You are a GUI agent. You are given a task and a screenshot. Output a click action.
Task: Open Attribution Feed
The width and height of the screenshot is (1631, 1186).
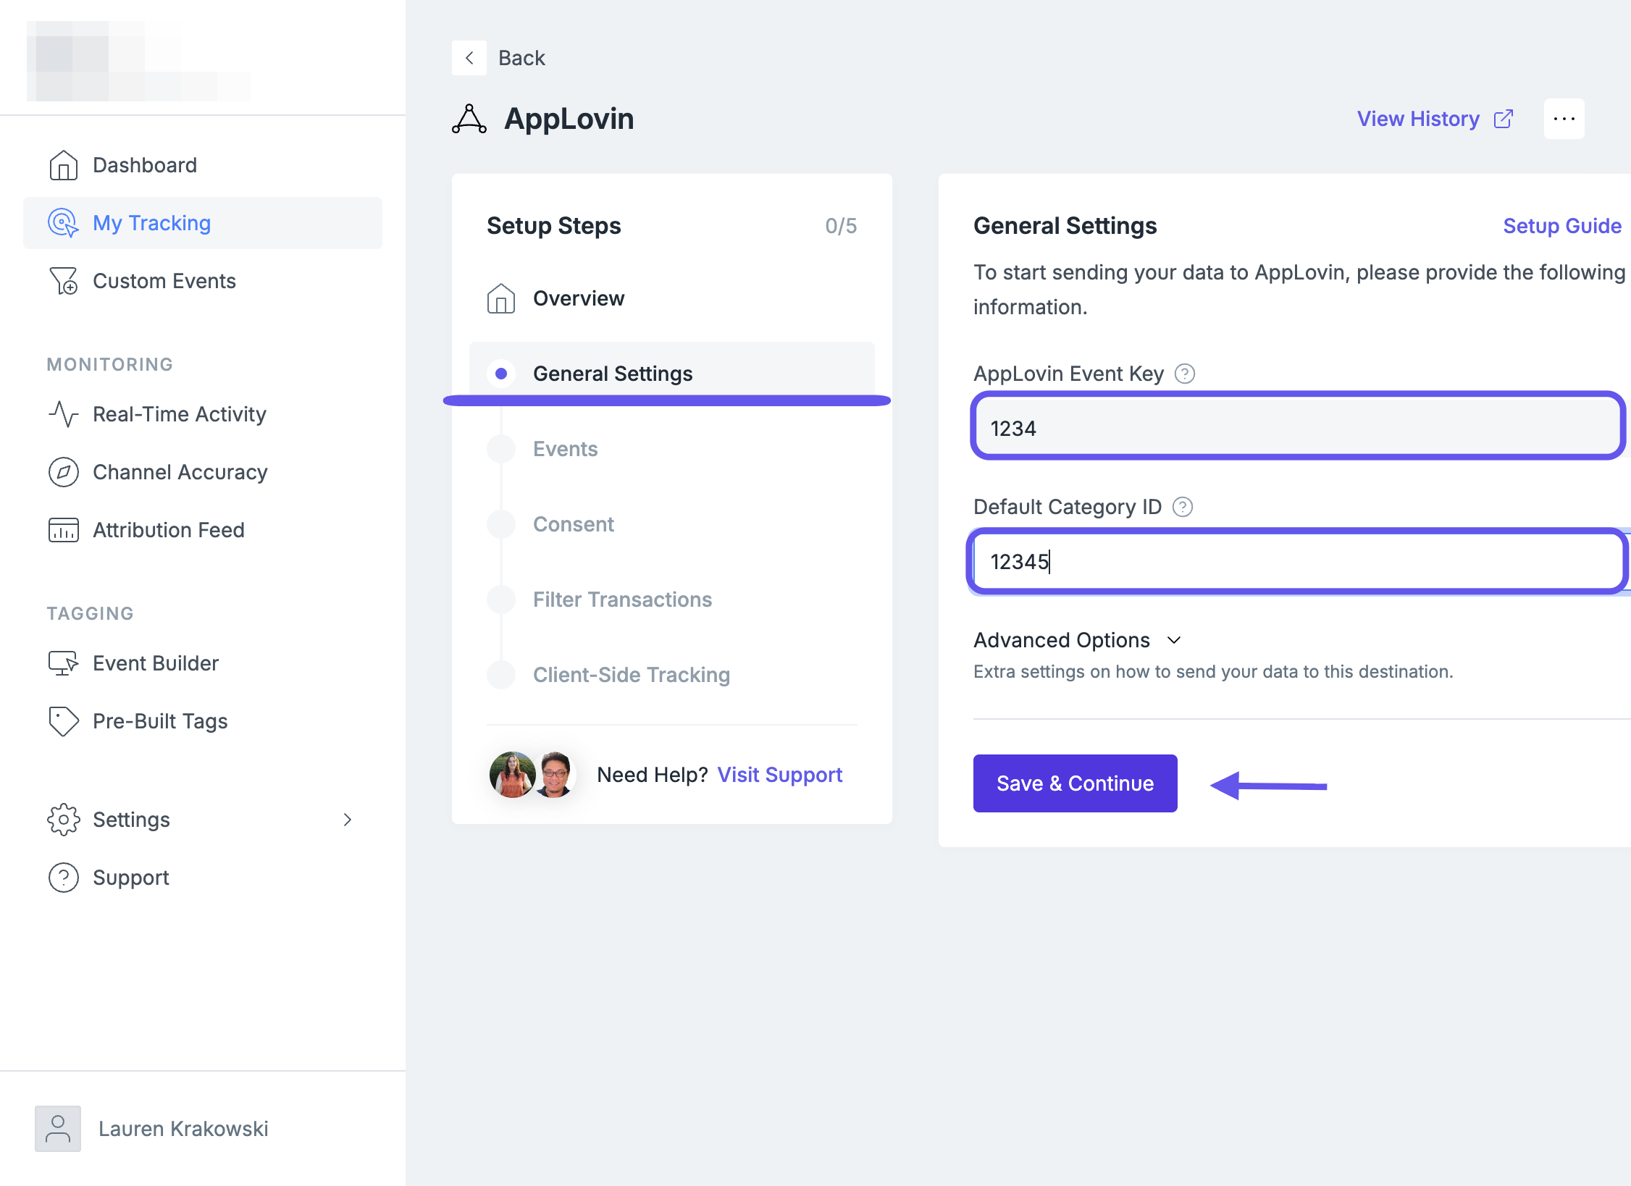203,530
